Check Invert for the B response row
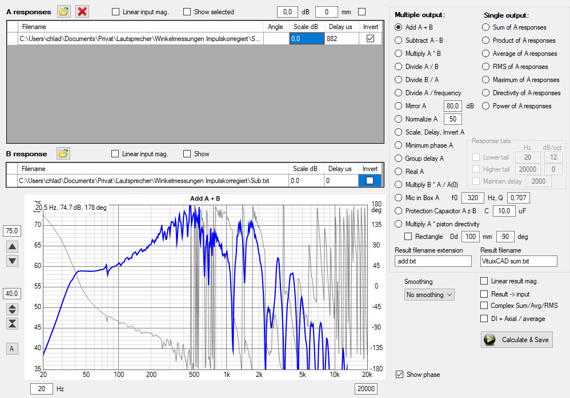The height and width of the screenshot is (398, 570). point(370,180)
